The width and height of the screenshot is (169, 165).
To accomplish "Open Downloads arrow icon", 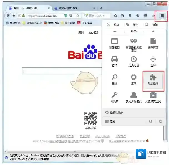I will click(130, 16).
